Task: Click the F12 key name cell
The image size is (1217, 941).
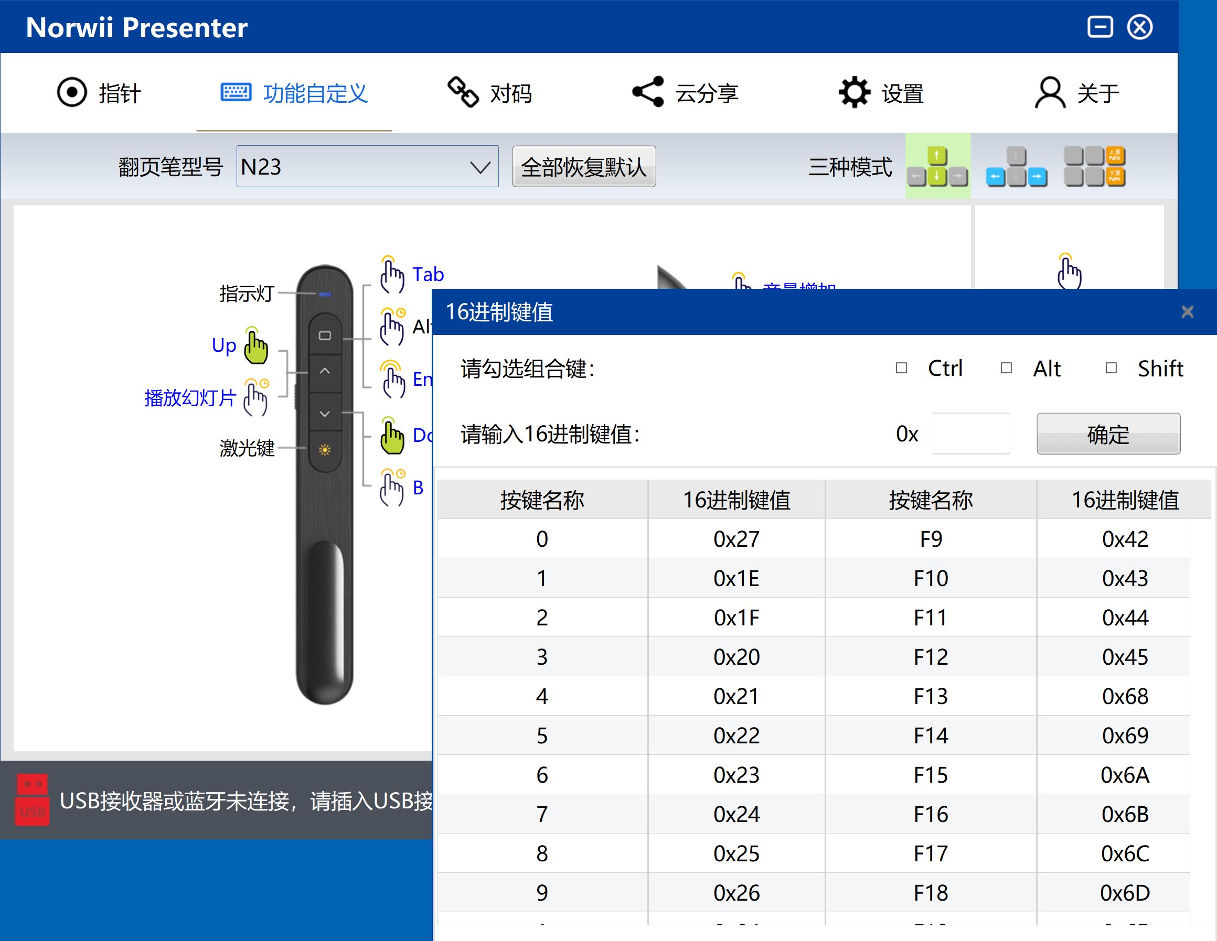Action: [931, 656]
